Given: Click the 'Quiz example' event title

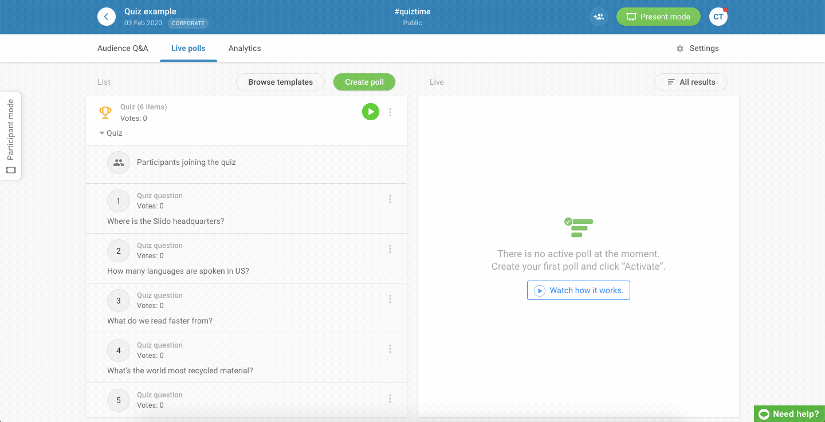Looking at the screenshot, I should (x=150, y=11).
